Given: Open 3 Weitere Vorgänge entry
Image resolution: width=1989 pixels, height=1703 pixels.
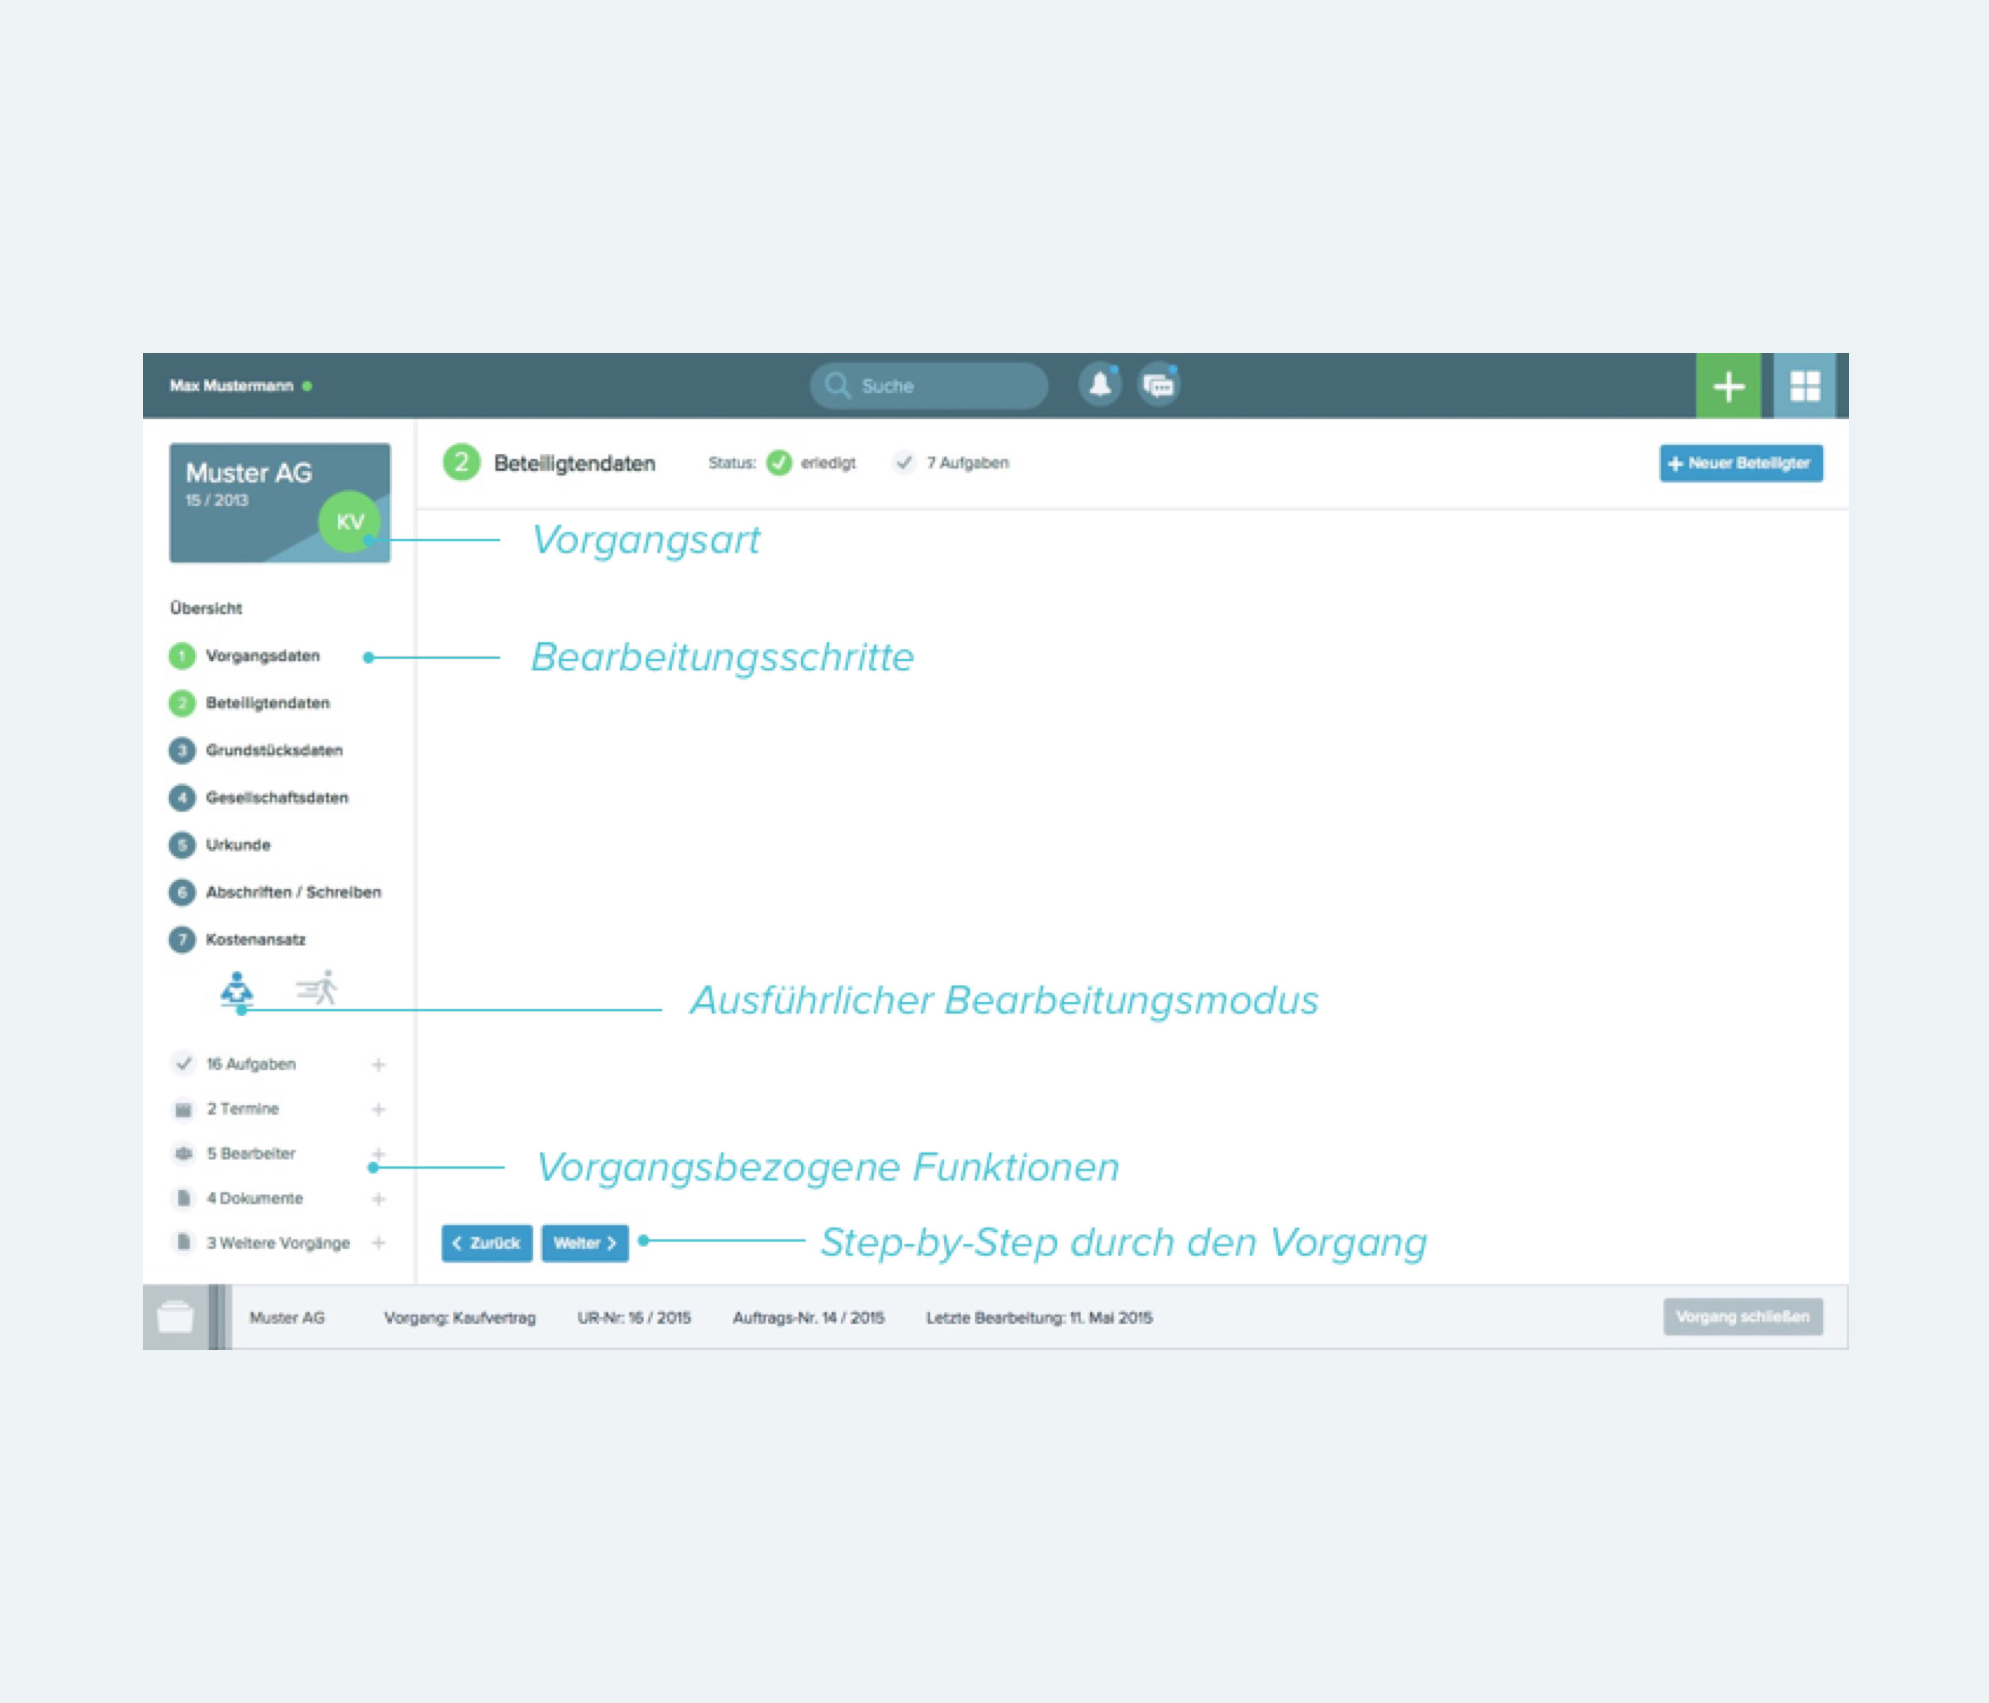Looking at the screenshot, I should (278, 1242).
